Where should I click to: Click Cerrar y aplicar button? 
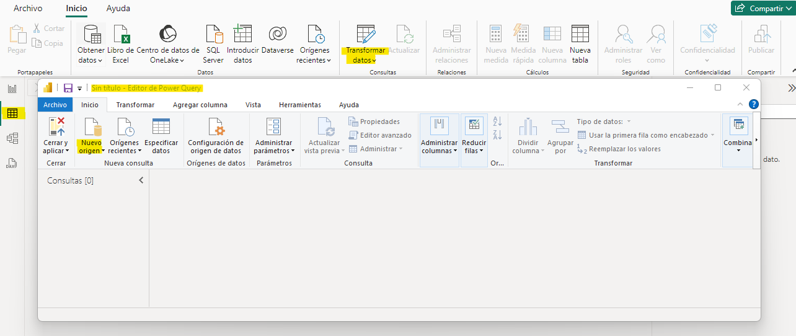click(56, 135)
